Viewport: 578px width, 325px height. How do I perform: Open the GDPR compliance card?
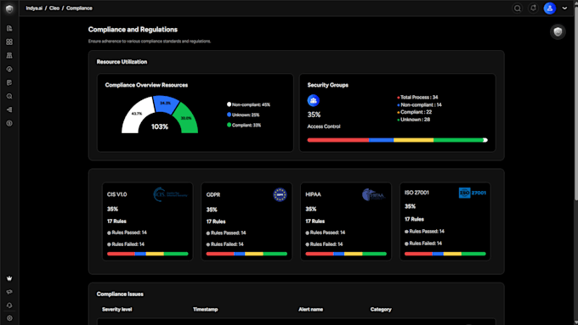[246, 221]
